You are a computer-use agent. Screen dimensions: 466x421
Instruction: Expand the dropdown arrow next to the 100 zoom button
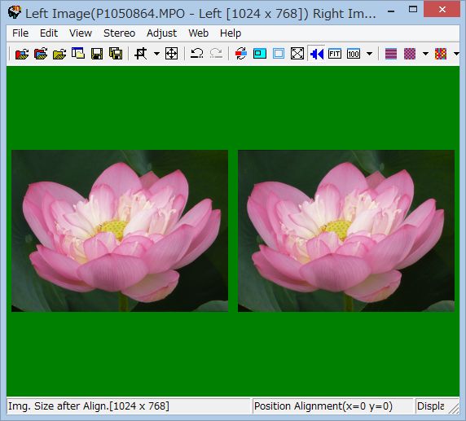click(x=369, y=54)
